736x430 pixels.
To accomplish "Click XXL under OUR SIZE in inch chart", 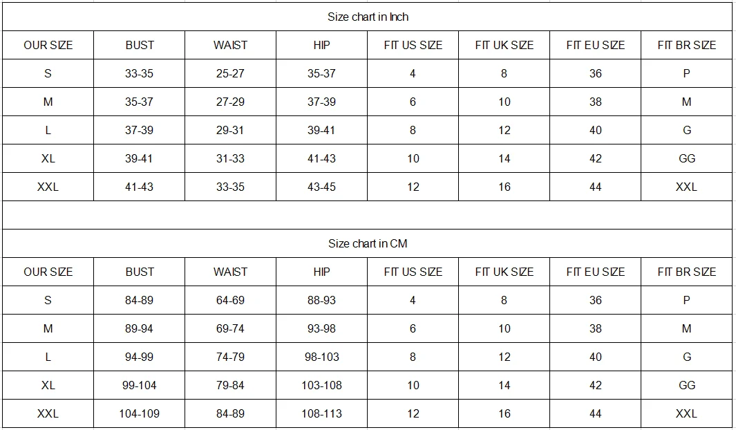I will point(48,187).
